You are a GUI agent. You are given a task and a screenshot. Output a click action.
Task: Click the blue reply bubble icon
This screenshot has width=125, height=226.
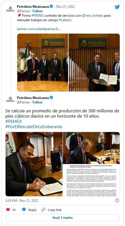click(24, 210)
